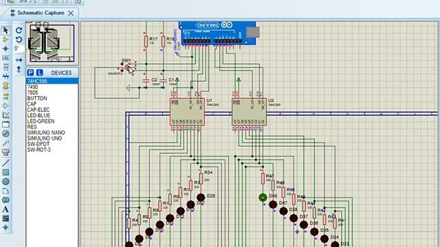Open the Text Script Mode tool
This screenshot has width=440, height=247.
click(x=5, y=67)
